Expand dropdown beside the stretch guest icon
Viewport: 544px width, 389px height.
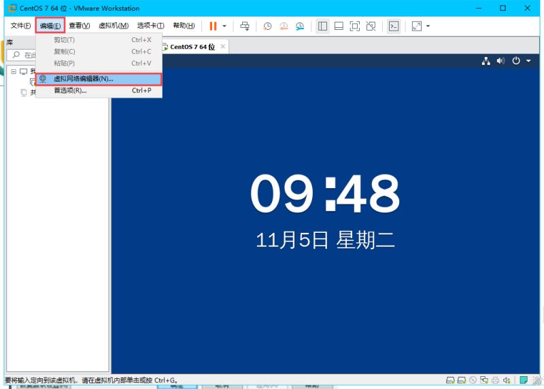point(428,26)
